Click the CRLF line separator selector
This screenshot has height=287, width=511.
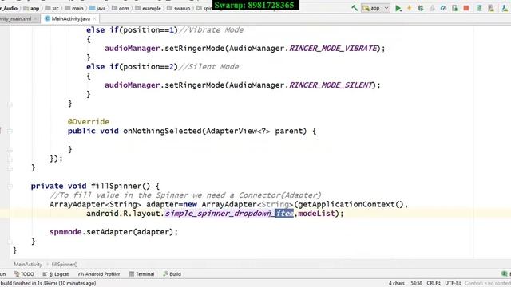434,283
